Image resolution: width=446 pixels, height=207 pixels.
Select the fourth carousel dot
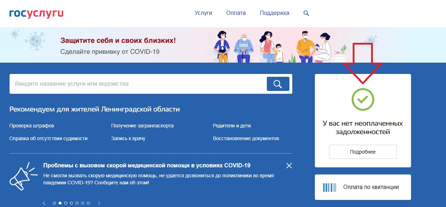pos(71,203)
